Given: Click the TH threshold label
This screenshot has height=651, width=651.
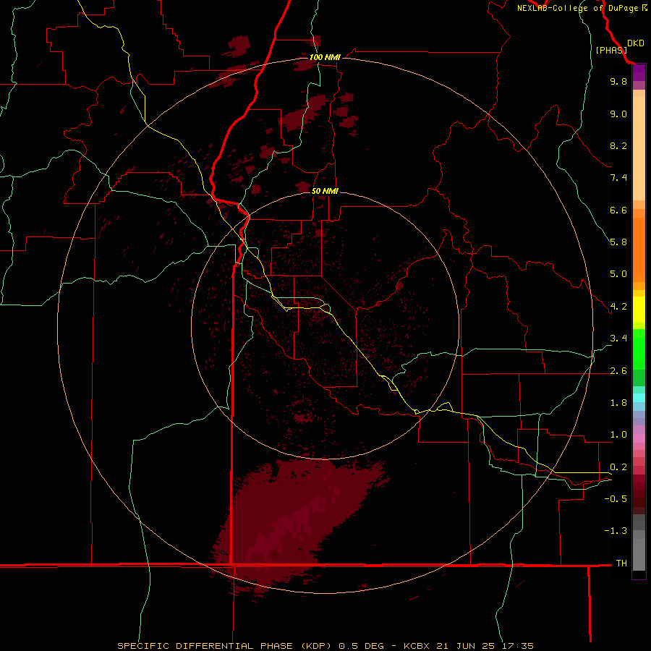Looking at the screenshot, I should coord(621,563).
